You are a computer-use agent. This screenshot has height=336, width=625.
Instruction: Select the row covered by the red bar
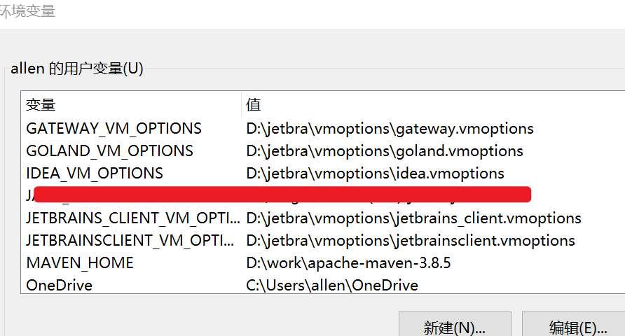tap(280, 195)
